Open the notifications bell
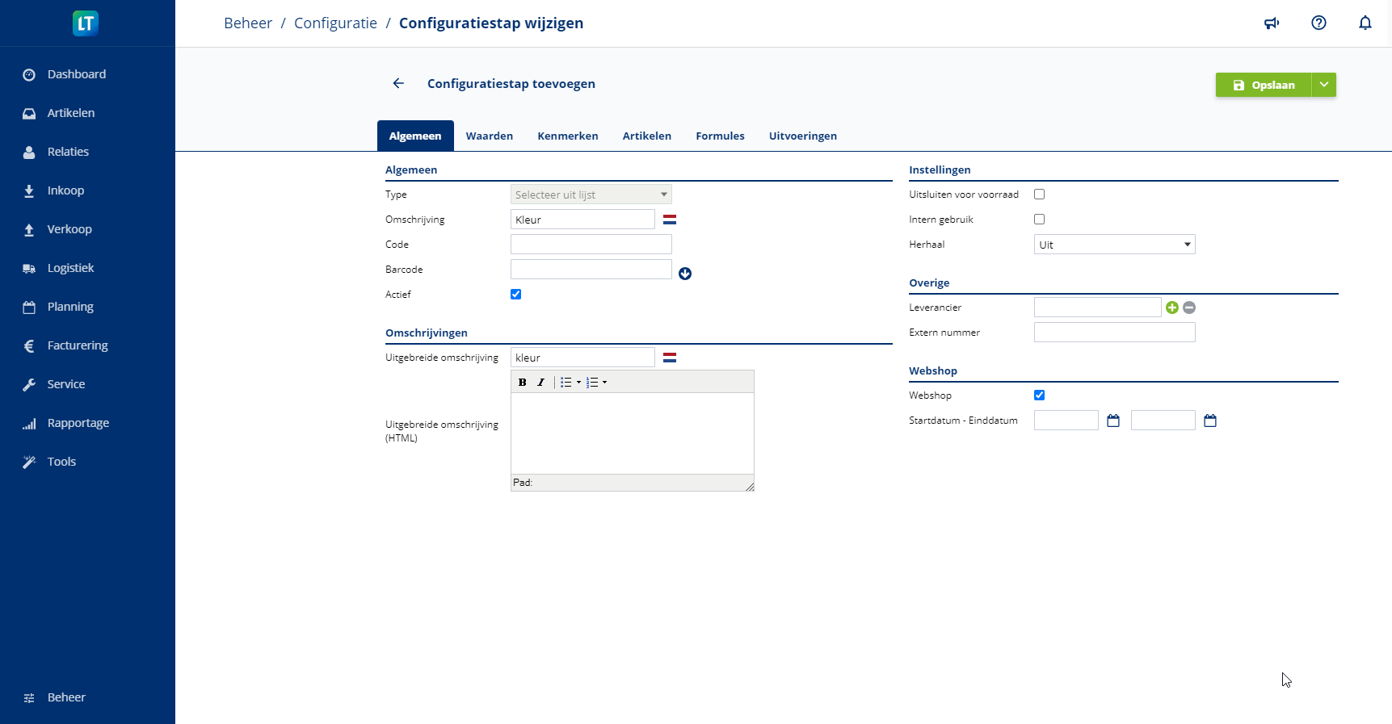This screenshot has height=724, width=1392. click(x=1365, y=23)
